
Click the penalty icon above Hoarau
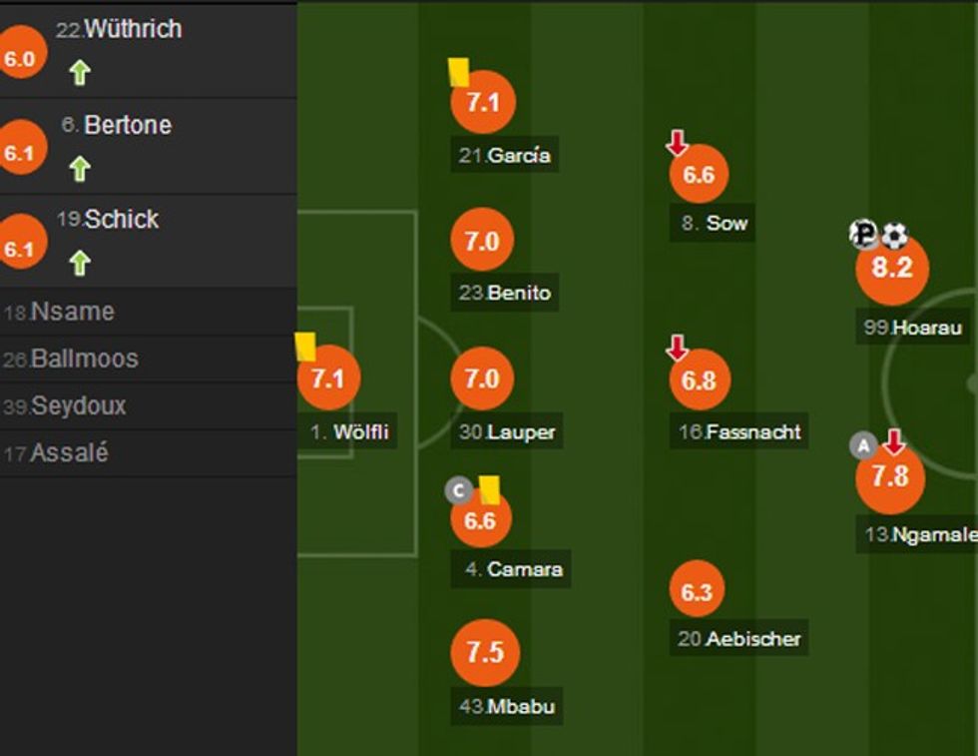click(x=863, y=236)
